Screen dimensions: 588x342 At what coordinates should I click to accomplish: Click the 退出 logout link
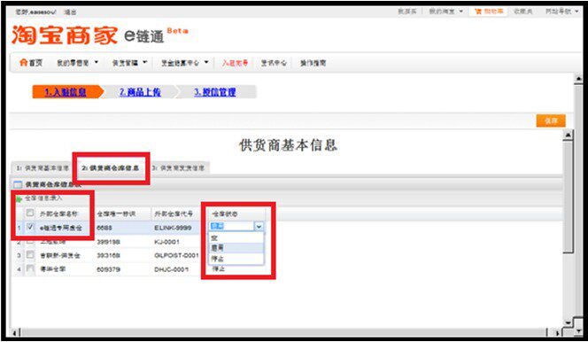70,12
